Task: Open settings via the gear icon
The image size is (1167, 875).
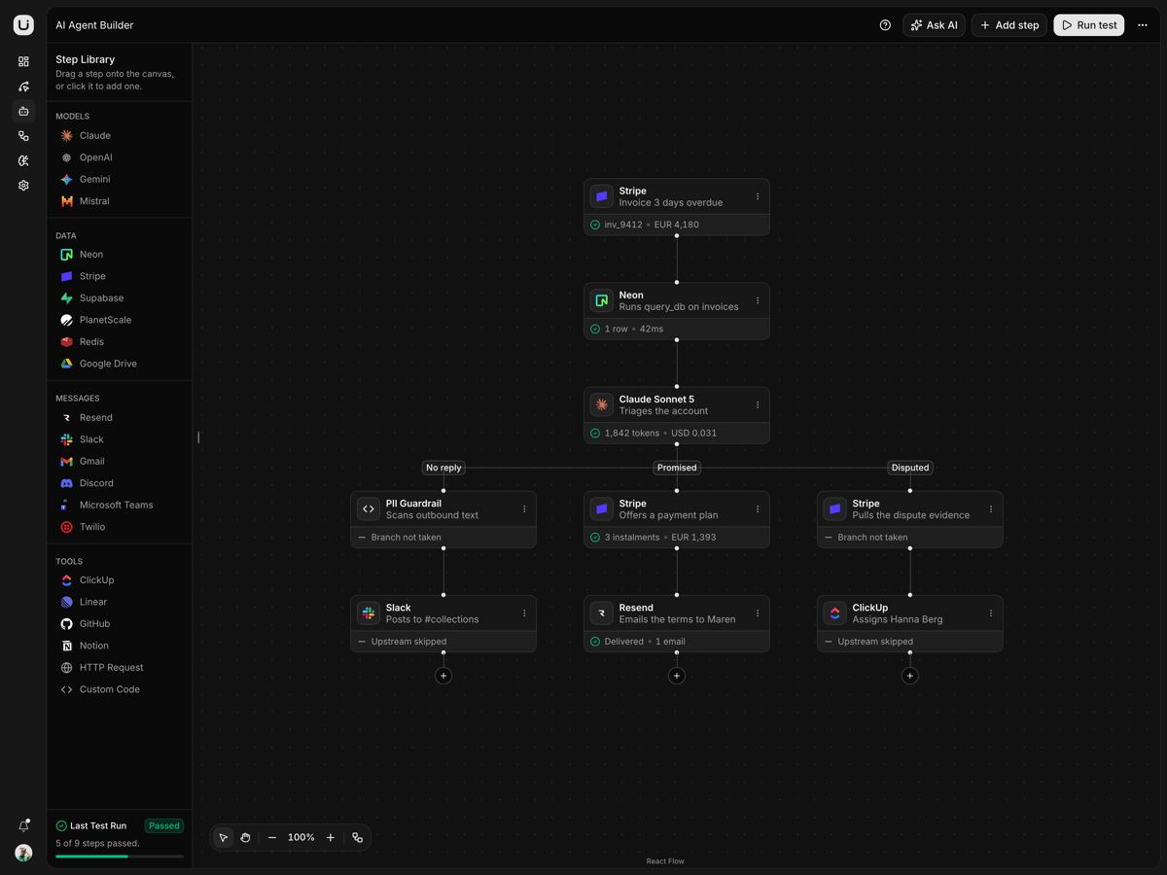Action: click(x=23, y=185)
